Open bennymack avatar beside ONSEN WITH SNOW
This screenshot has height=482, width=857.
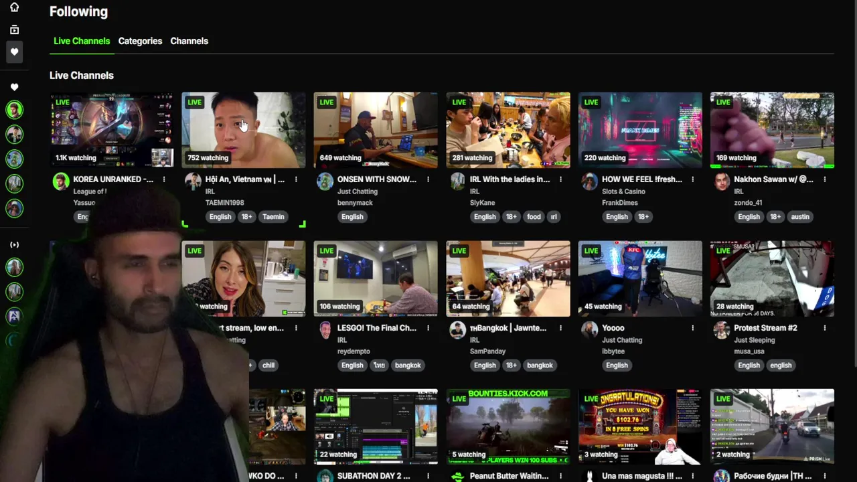click(325, 181)
